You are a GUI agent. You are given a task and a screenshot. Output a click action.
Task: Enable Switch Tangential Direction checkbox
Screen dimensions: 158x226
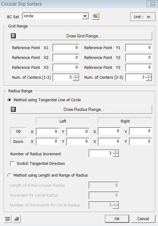13,164
